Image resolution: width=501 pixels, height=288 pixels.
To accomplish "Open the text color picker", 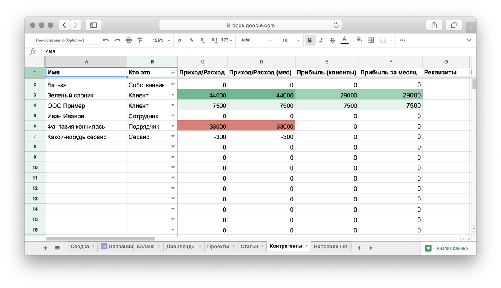I will pyautogui.click(x=344, y=40).
